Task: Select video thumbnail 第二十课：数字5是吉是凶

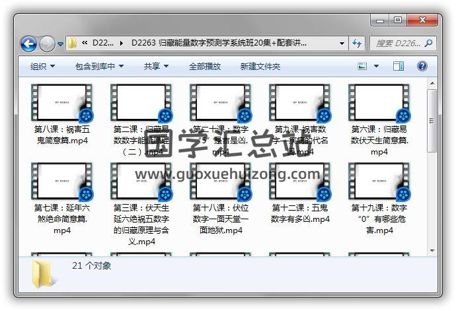Action: tap(221, 103)
